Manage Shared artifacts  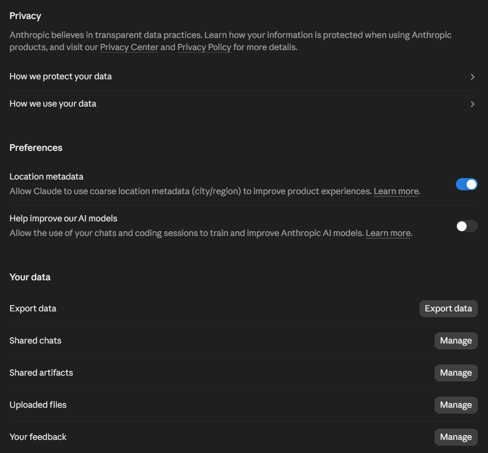(x=455, y=373)
